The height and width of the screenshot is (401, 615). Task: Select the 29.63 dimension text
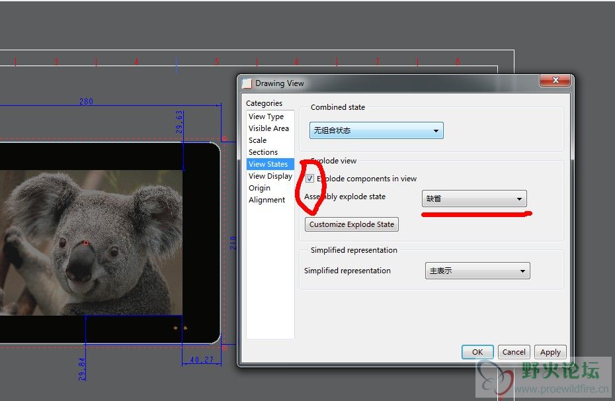(179, 122)
